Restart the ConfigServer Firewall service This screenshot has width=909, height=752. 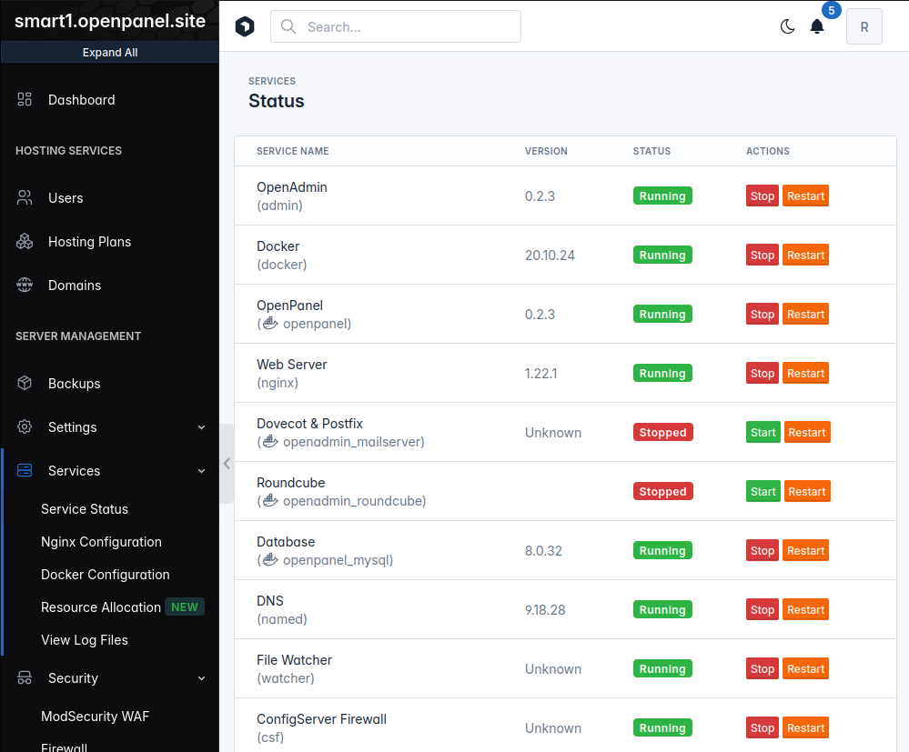tap(805, 727)
